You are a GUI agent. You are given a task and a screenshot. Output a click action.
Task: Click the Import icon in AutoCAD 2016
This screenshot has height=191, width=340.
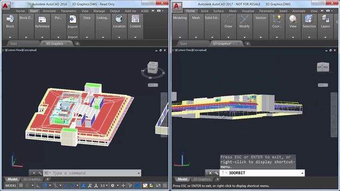[72, 19]
